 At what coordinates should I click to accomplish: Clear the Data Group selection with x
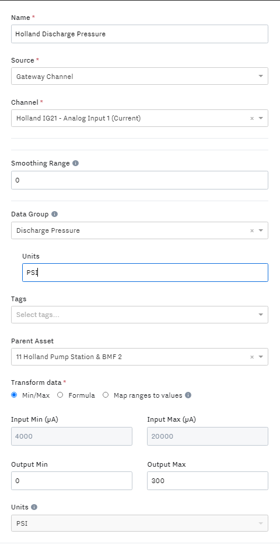(252, 230)
